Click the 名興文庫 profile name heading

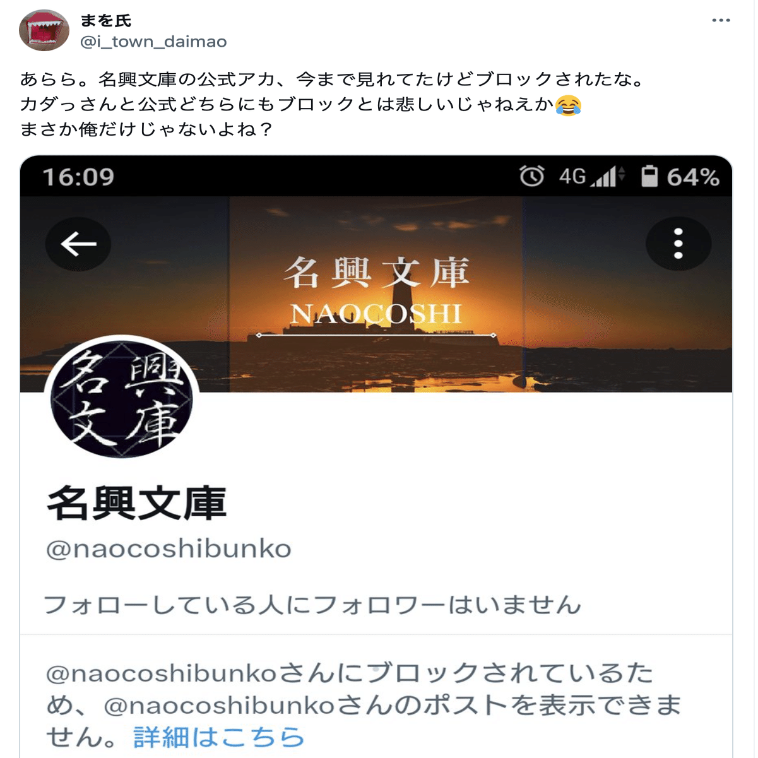[x=136, y=503]
